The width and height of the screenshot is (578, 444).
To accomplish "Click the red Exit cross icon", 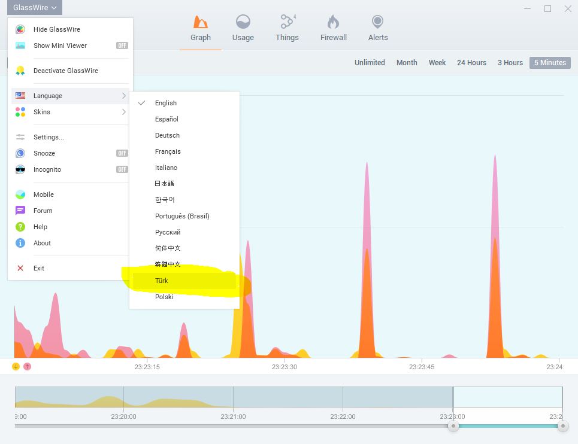I will pos(20,268).
